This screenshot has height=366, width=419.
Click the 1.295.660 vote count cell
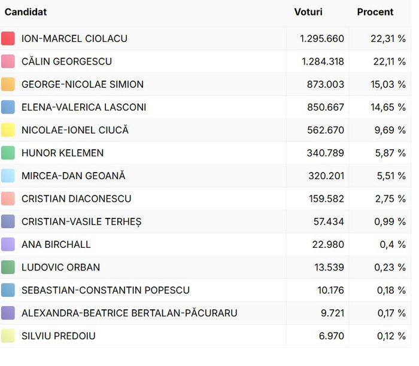(322, 39)
